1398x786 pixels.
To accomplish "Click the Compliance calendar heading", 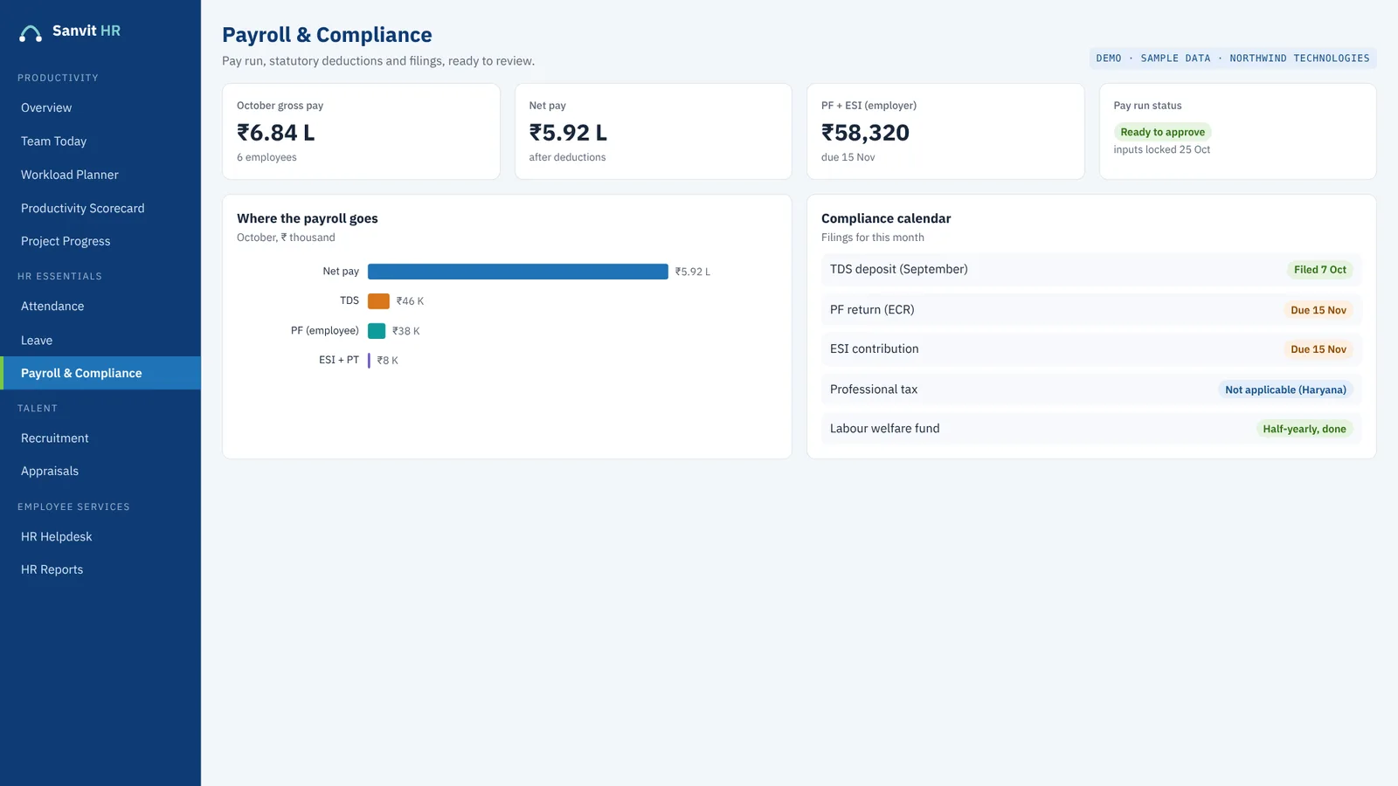I will tap(886, 218).
